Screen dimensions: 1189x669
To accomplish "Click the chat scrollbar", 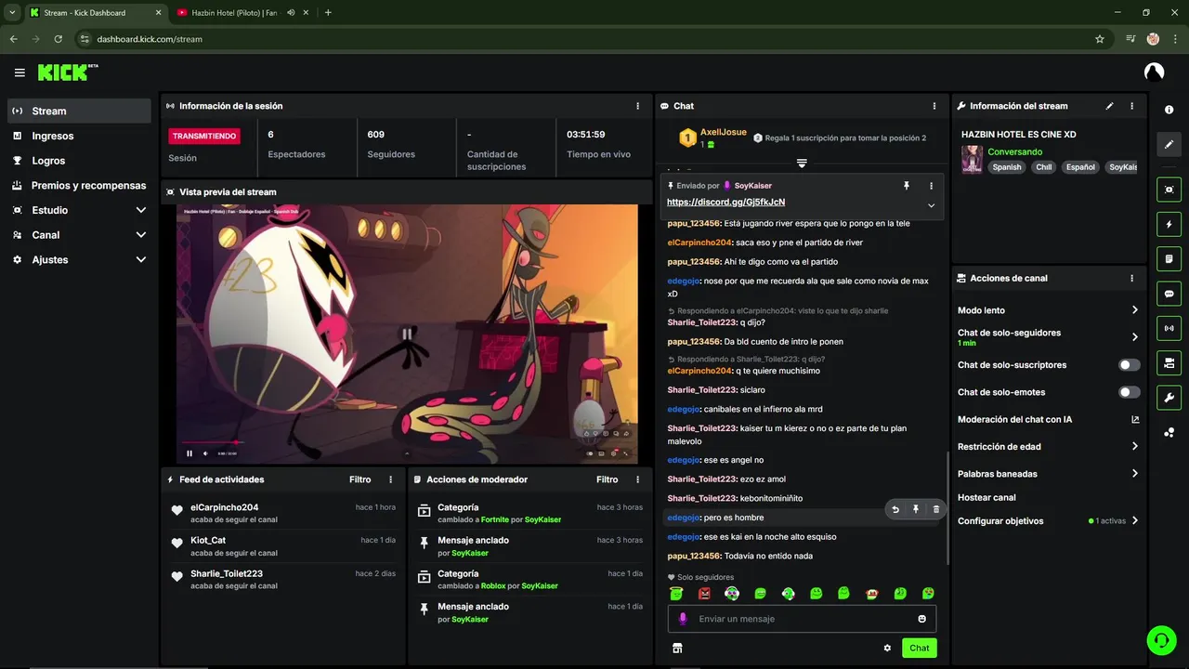I will point(947,506).
